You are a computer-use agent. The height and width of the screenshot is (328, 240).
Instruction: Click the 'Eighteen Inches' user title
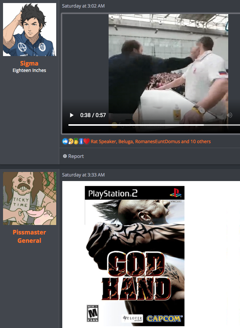click(29, 70)
